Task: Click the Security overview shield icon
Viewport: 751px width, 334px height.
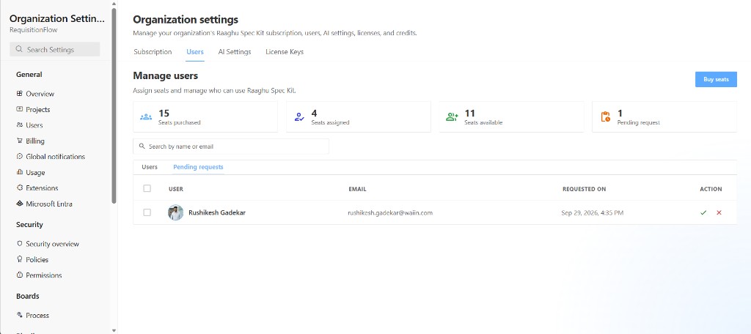Action: [20, 244]
